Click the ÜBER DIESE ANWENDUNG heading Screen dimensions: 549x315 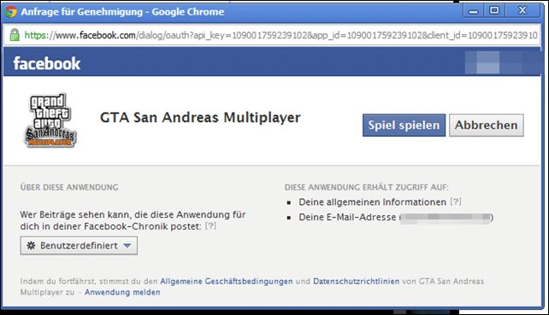(x=69, y=188)
